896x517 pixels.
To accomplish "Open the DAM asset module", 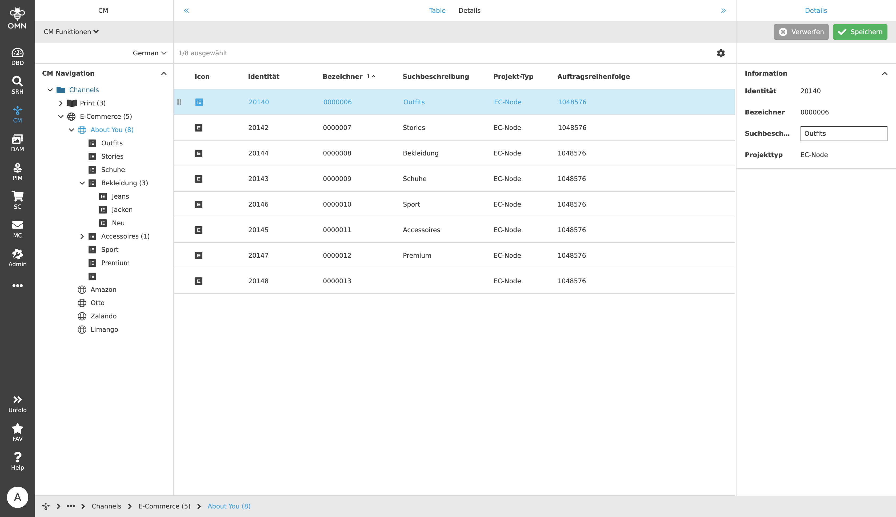I will coord(17,143).
